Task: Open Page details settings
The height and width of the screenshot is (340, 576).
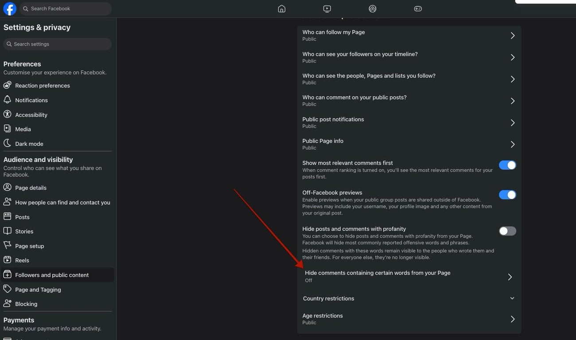Action: coord(58,188)
